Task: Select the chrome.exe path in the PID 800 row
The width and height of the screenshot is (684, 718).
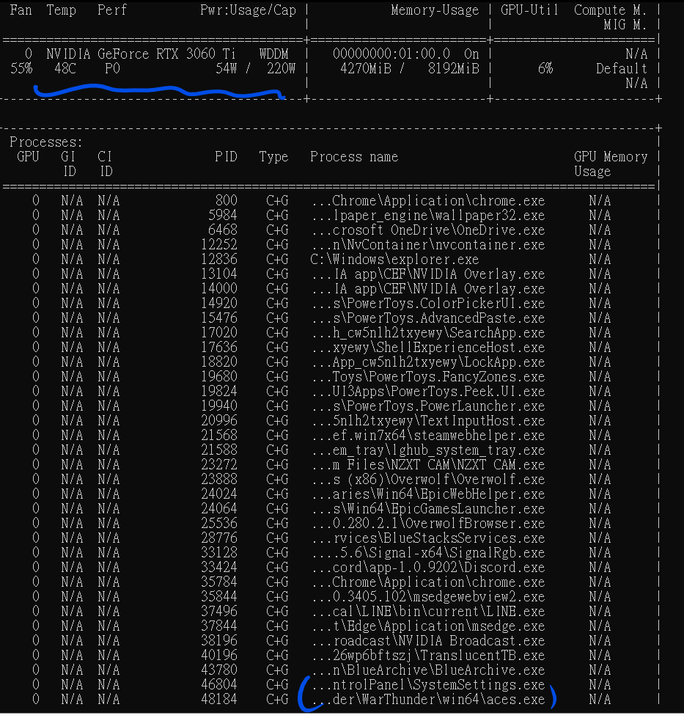Action: point(428,200)
